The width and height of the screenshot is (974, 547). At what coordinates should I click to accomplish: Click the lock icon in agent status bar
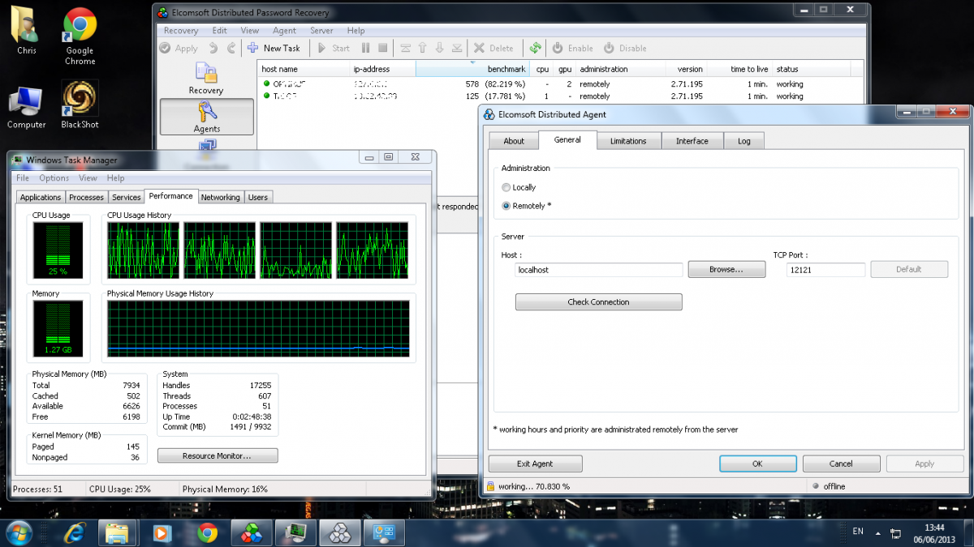[x=490, y=486]
